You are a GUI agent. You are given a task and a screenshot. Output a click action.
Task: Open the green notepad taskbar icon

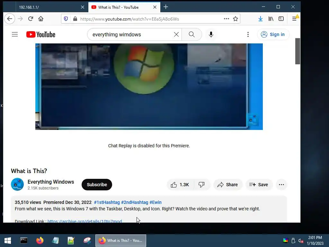coord(71,241)
